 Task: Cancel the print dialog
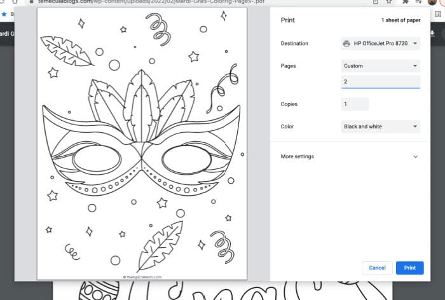coord(377,268)
